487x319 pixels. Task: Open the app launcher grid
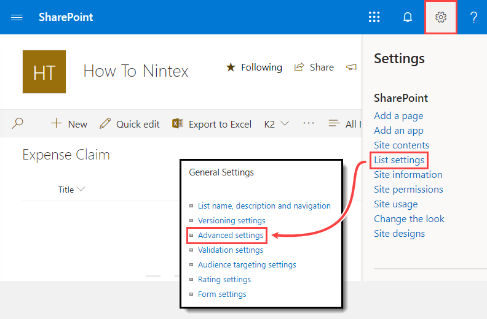[x=374, y=17]
